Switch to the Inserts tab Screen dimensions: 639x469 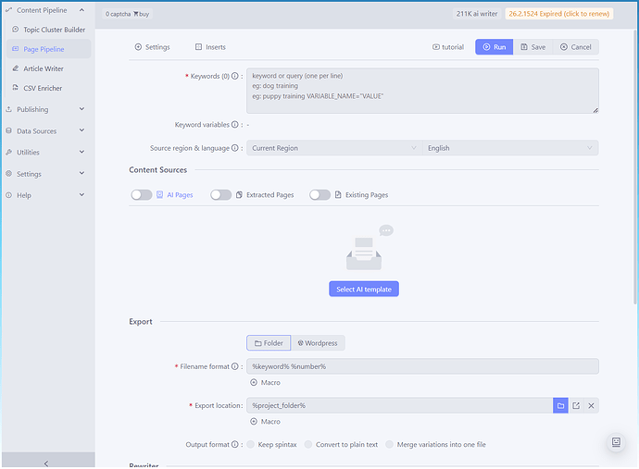pyautogui.click(x=210, y=47)
